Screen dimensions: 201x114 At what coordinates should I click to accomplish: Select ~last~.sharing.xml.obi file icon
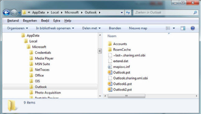pyautogui.click(x=110, y=55)
